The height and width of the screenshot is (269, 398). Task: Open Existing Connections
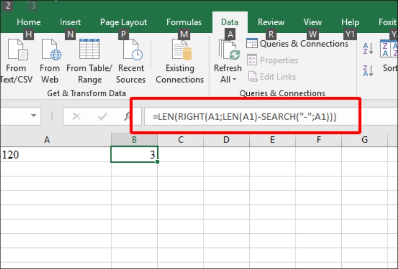click(x=180, y=51)
